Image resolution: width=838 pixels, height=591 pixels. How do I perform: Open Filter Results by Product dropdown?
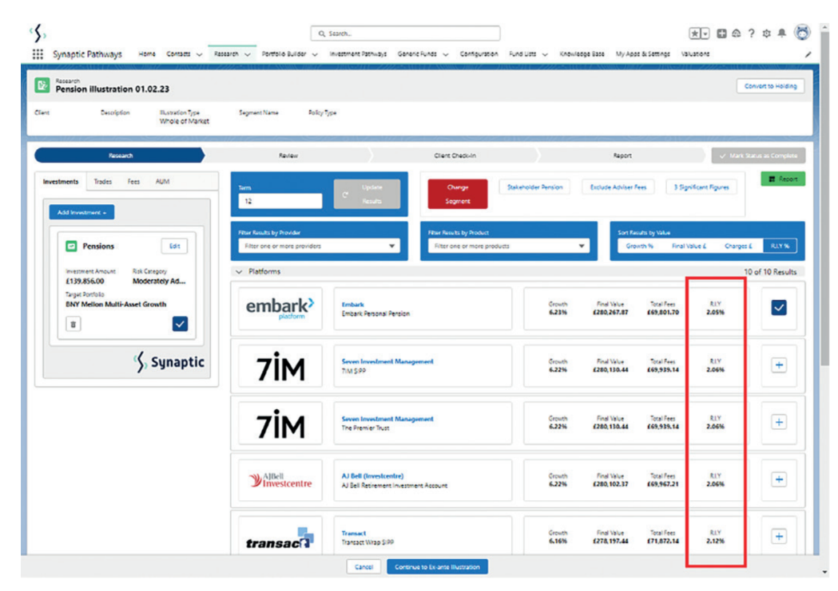(509, 246)
